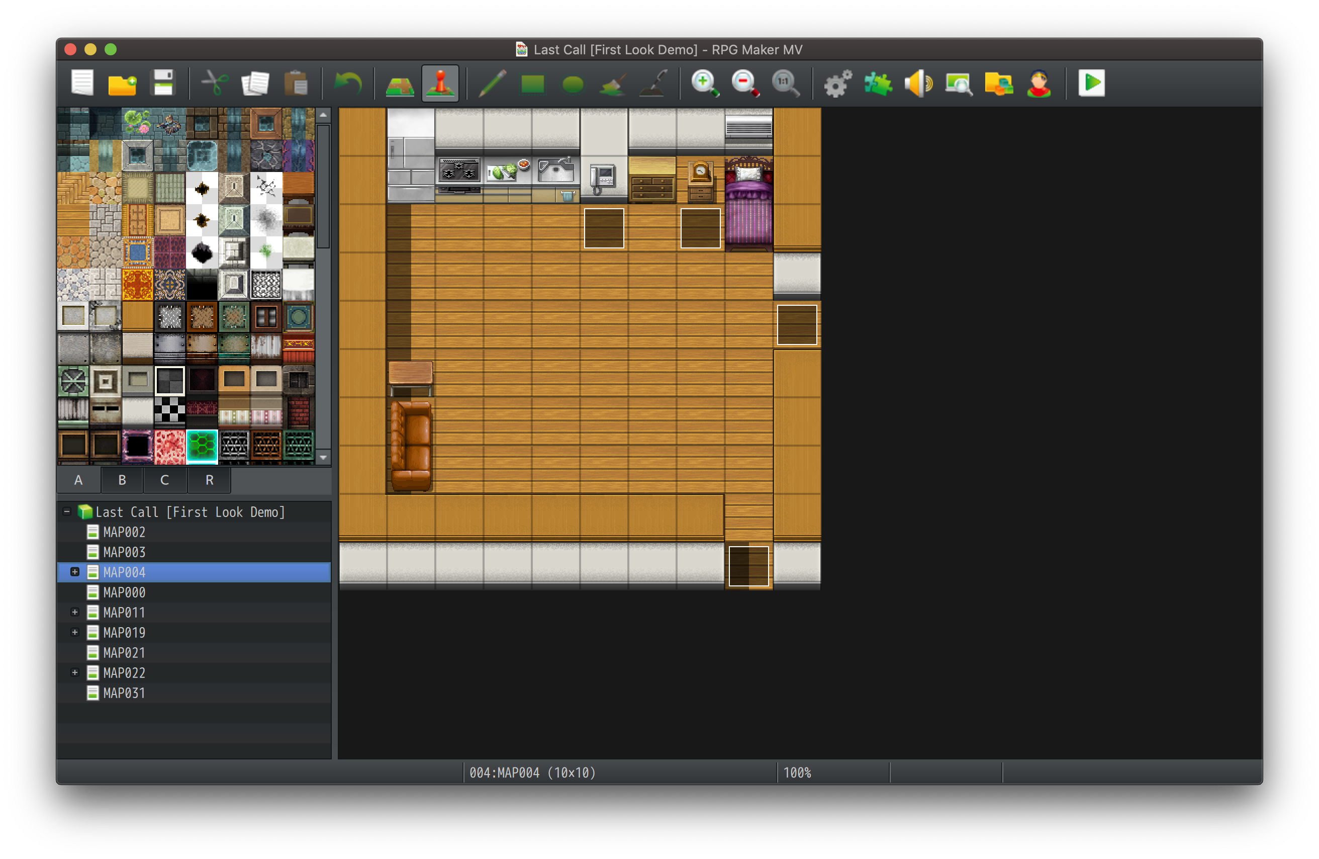Select the purple bed on the map
The width and height of the screenshot is (1319, 859).
(749, 204)
